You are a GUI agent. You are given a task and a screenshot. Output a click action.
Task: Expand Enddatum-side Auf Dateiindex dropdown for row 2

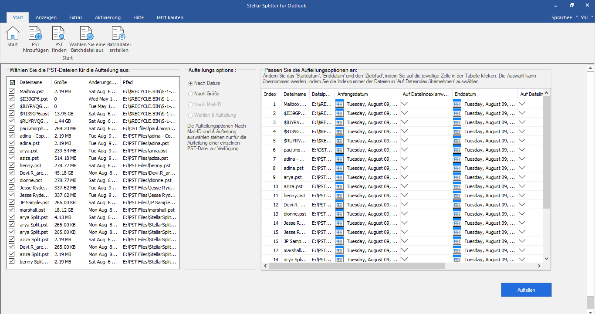[x=522, y=113]
